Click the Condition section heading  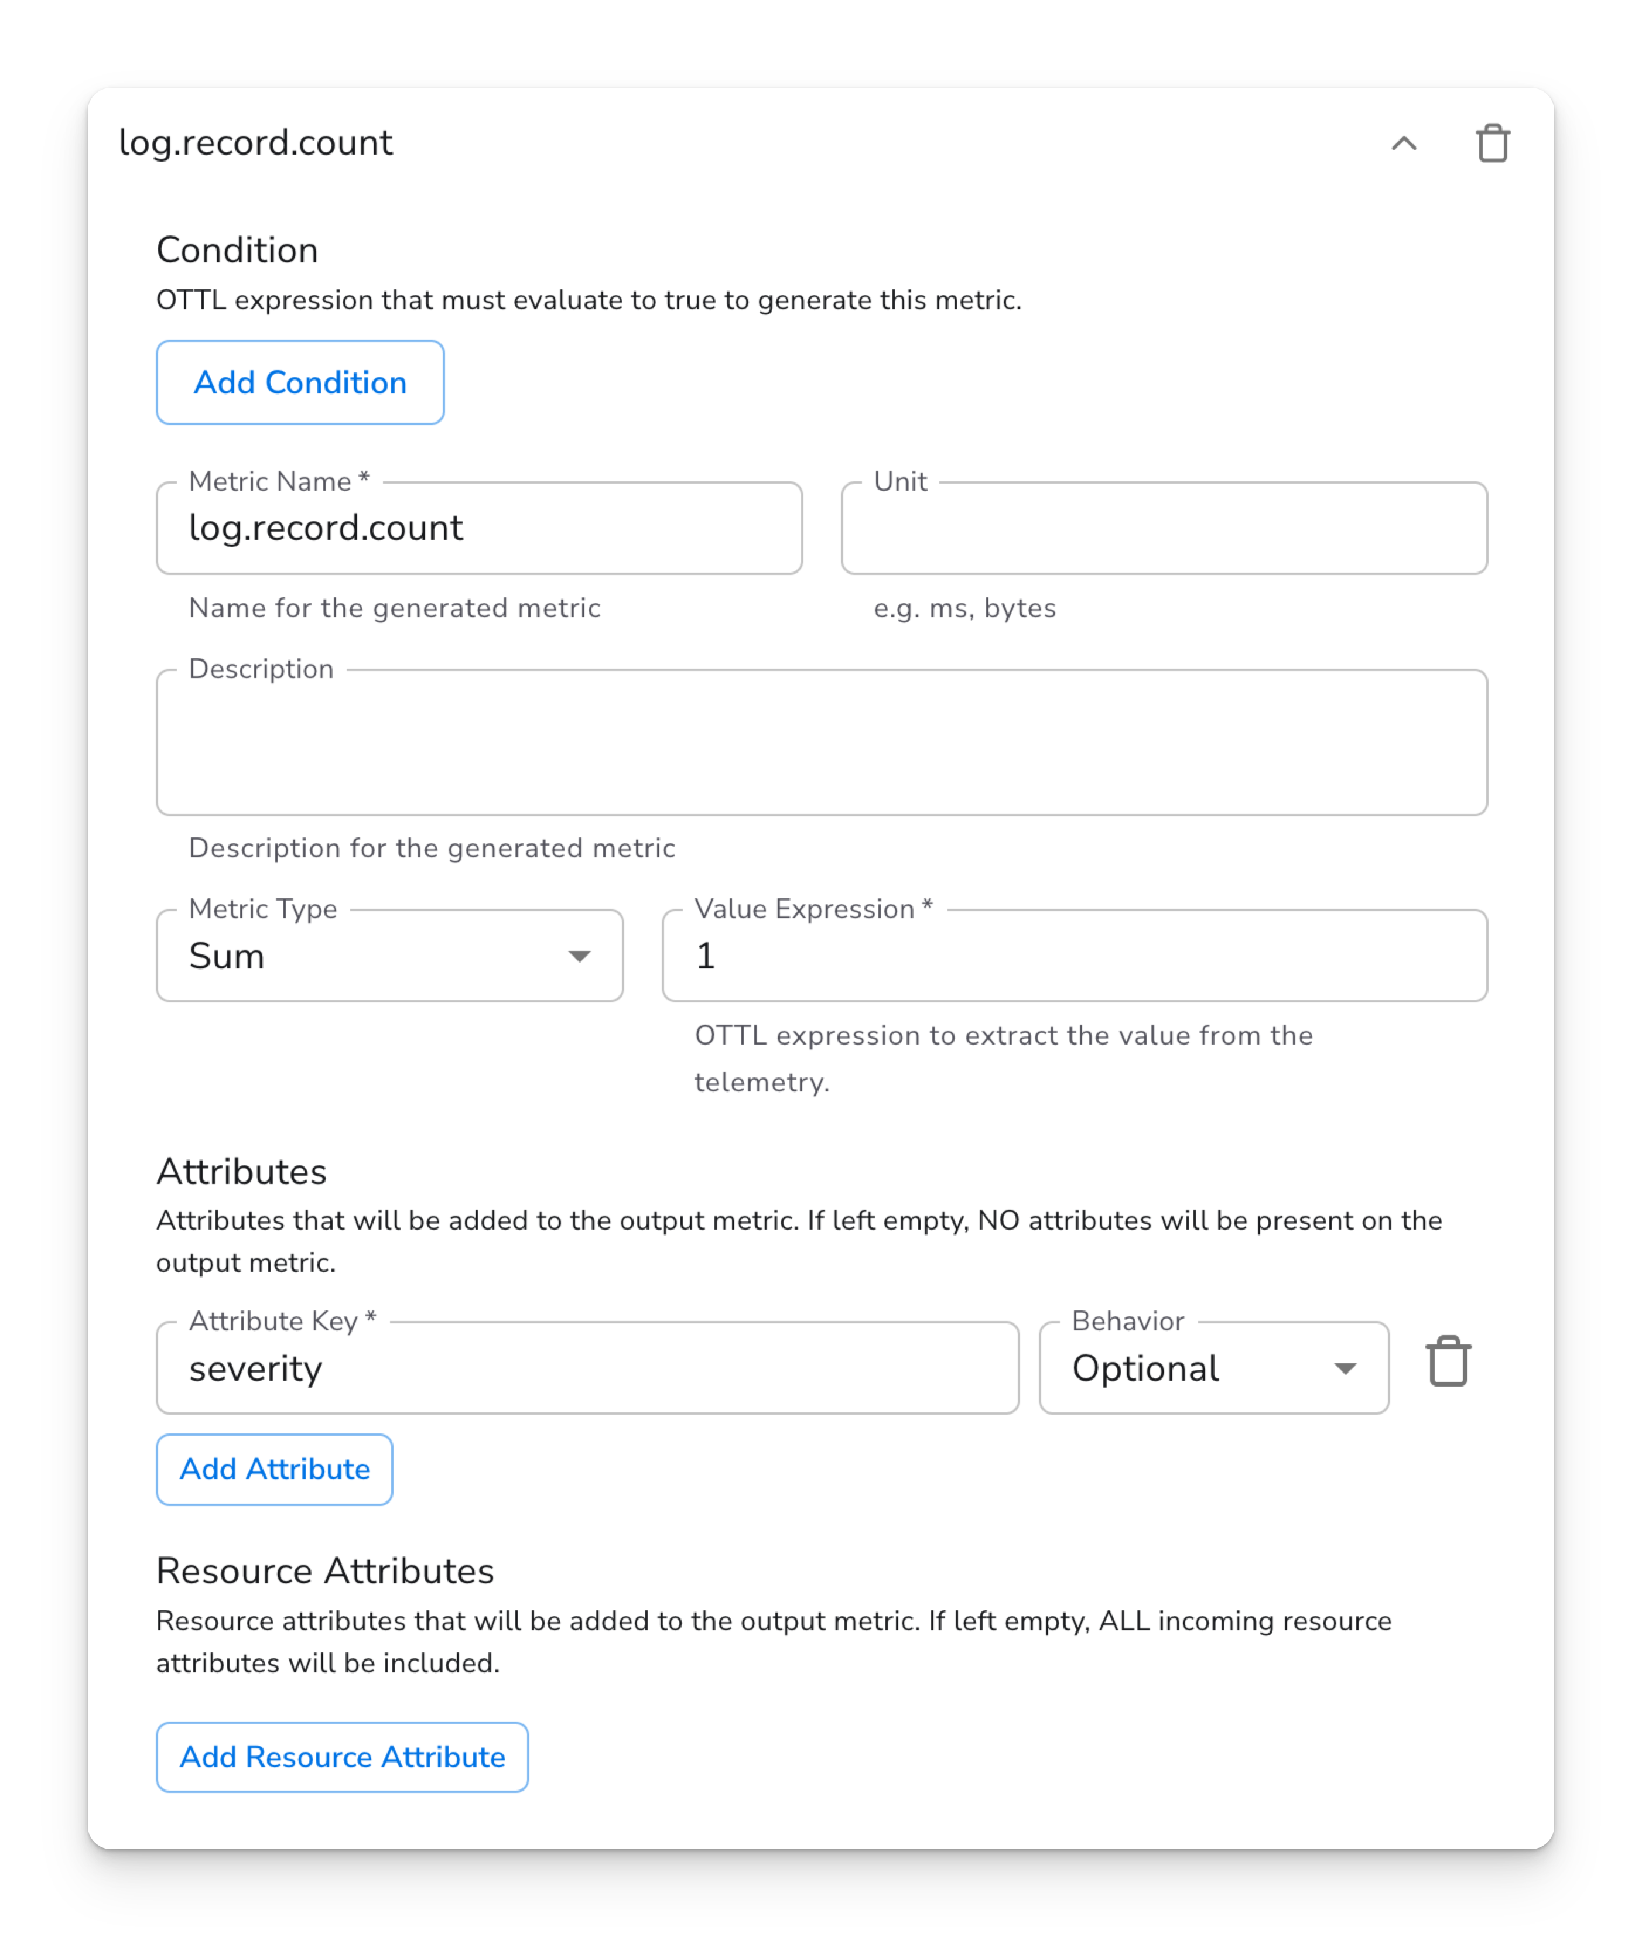[237, 251]
